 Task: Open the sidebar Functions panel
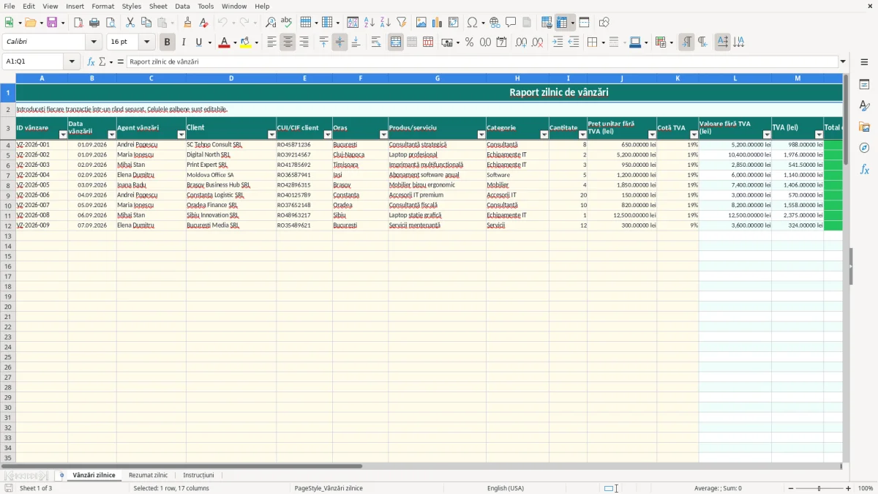coord(864,169)
